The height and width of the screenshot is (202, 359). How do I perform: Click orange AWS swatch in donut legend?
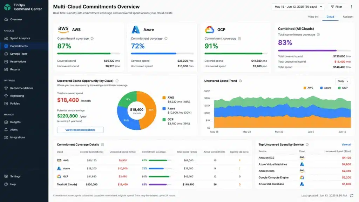[164, 97]
